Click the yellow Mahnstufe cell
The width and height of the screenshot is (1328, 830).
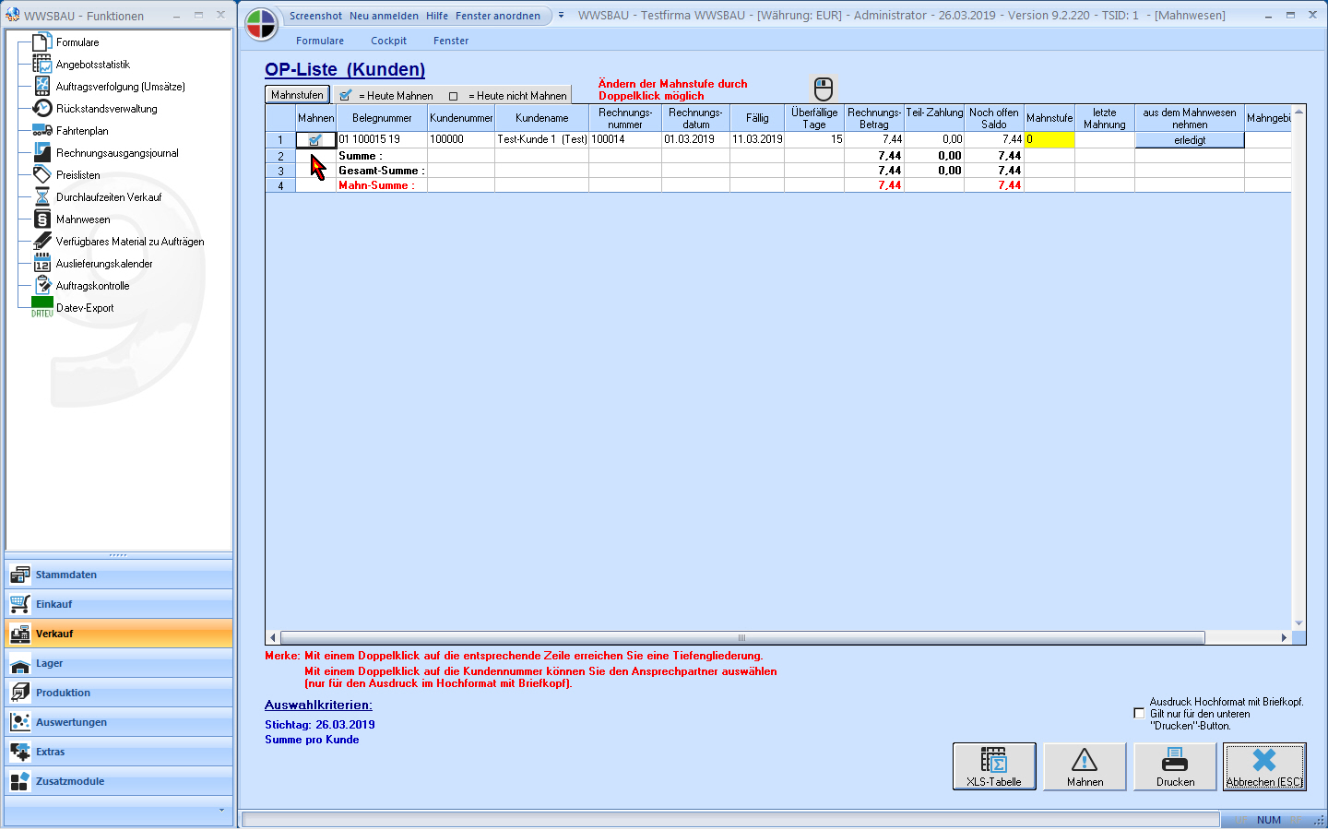1049,140
